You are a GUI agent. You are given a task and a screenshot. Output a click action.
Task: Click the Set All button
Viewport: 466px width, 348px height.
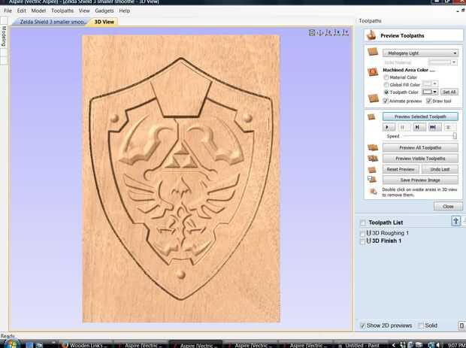pyautogui.click(x=449, y=92)
